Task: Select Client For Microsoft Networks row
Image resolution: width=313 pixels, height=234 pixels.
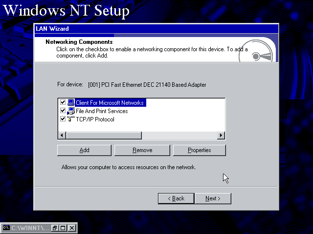Action: tap(110, 103)
